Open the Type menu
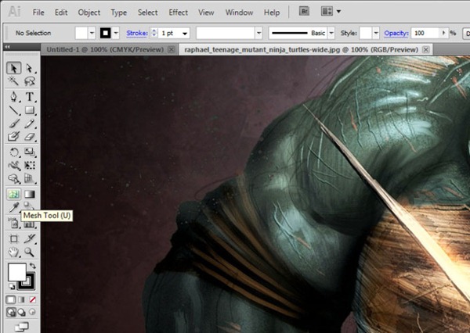The image size is (470, 333). (x=119, y=13)
